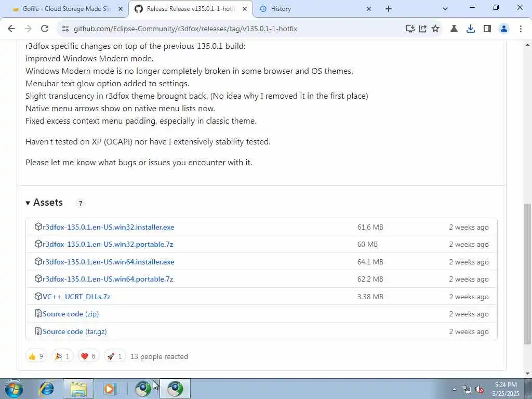Open site information icon in address bar
The image size is (532, 399).
click(65, 29)
